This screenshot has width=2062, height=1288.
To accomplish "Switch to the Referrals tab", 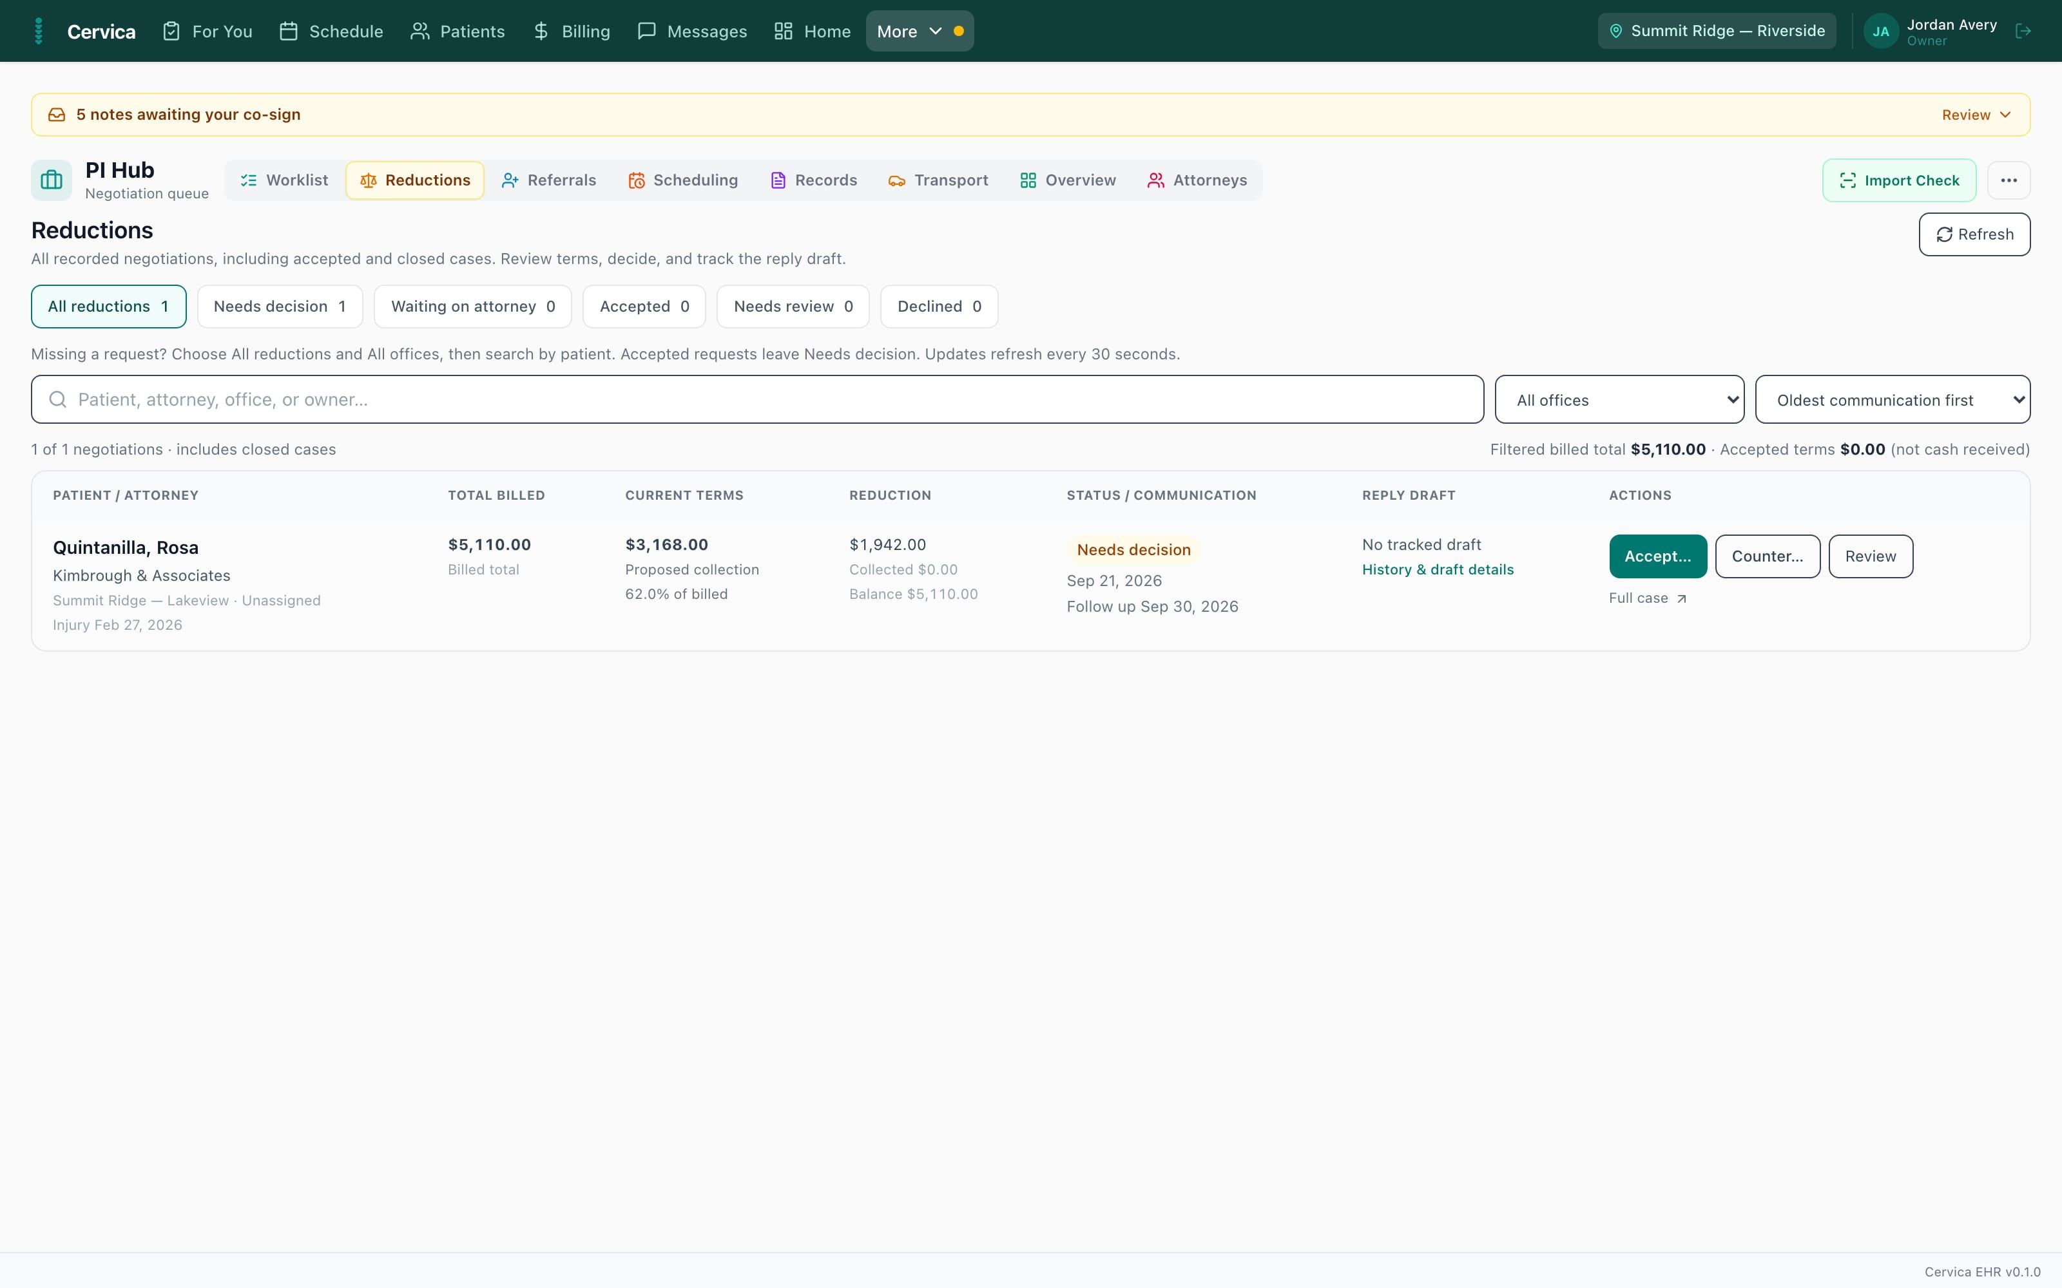I will point(550,180).
